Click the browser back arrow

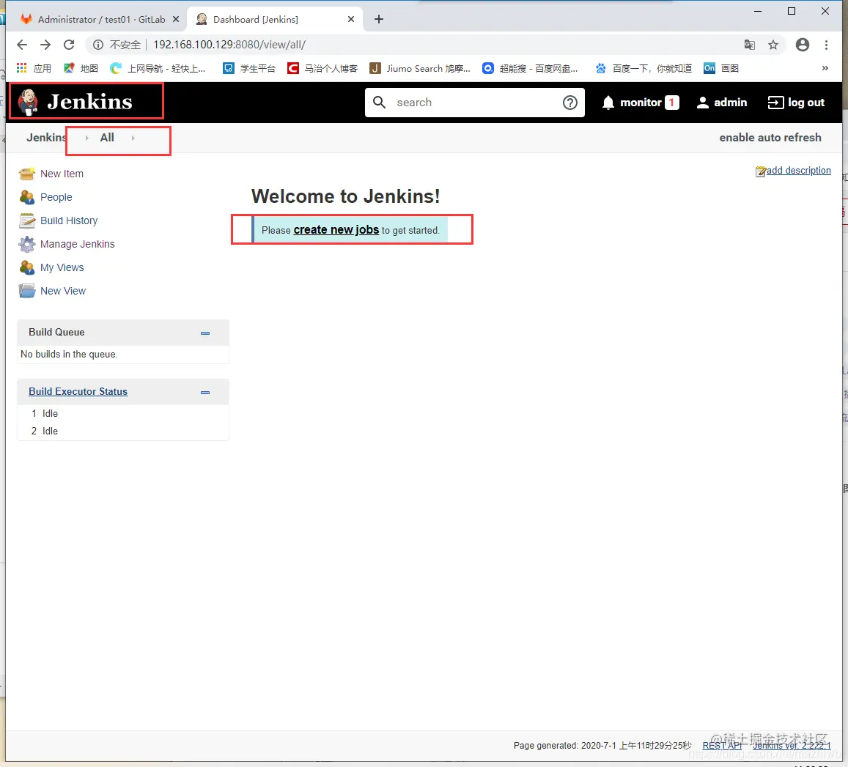(x=22, y=45)
